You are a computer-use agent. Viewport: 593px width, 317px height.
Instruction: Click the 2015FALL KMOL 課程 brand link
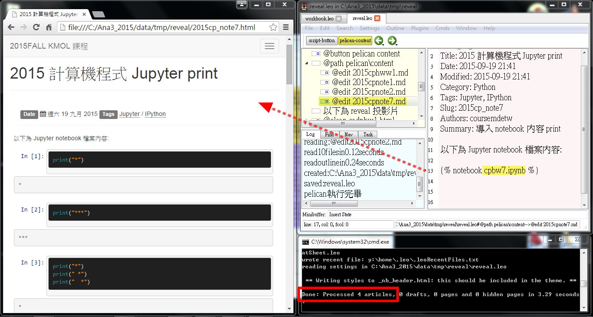click(x=49, y=46)
